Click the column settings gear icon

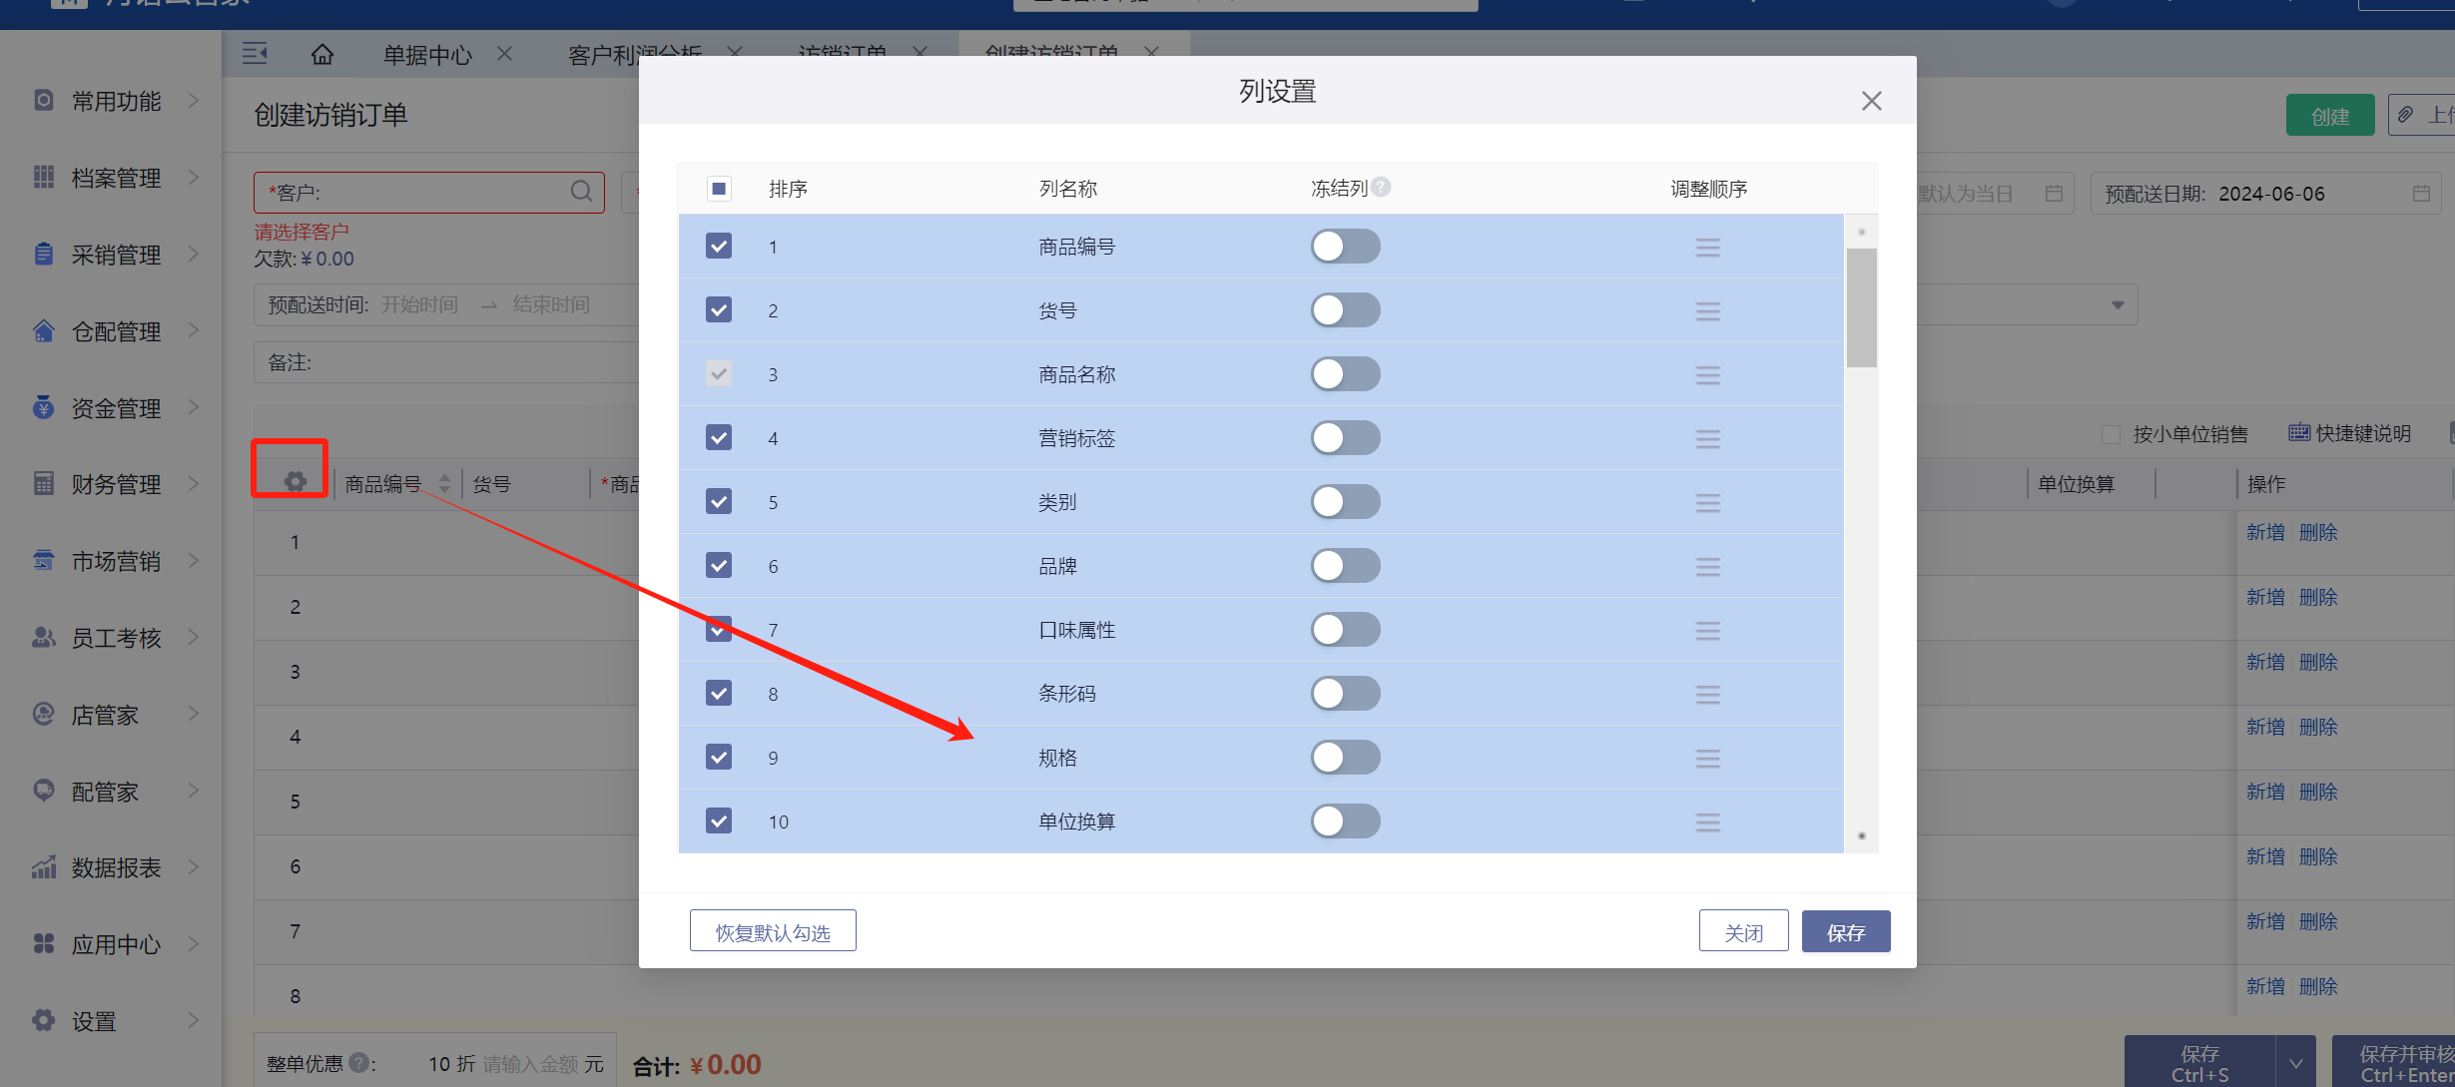tap(295, 482)
